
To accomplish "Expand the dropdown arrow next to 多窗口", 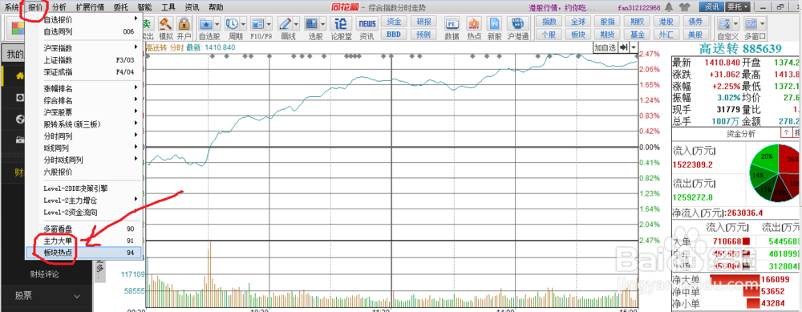I will pos(763,23).
